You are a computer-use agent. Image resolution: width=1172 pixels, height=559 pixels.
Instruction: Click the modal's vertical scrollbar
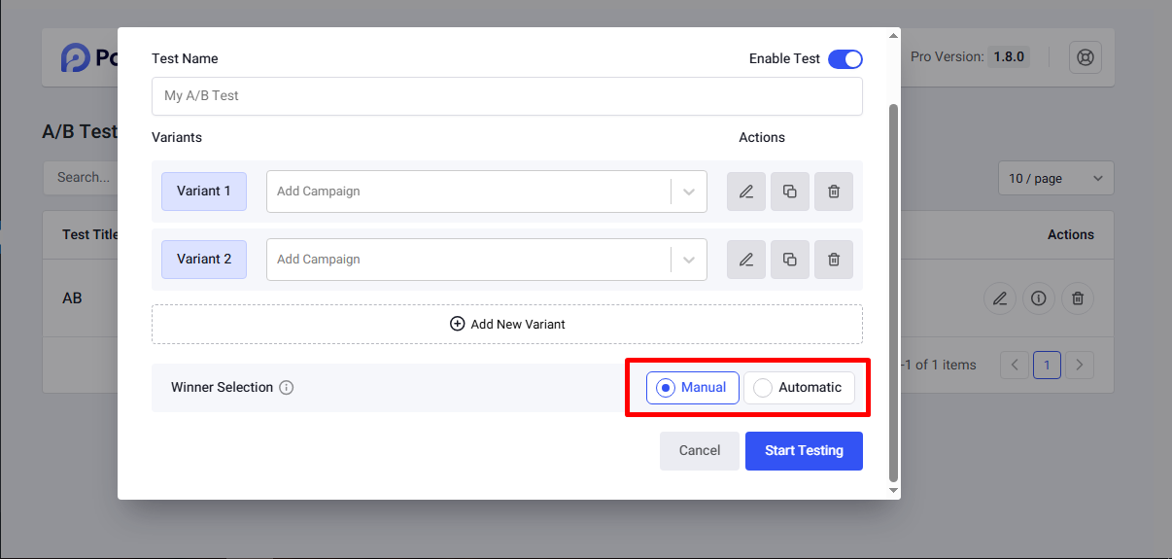click(x=894, y=292)
